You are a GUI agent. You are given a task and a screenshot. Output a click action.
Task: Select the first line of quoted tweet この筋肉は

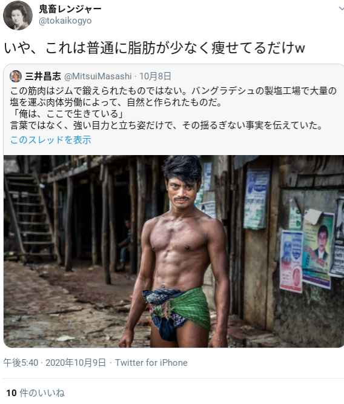[173, 91]
